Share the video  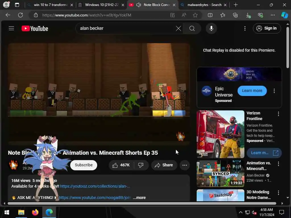(x=164, y=165)
